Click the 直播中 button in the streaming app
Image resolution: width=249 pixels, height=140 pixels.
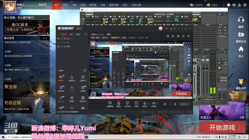[x=184, y=104]
